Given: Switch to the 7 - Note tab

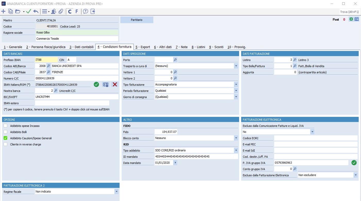Looking at the screenshot, I should point(182,47).
